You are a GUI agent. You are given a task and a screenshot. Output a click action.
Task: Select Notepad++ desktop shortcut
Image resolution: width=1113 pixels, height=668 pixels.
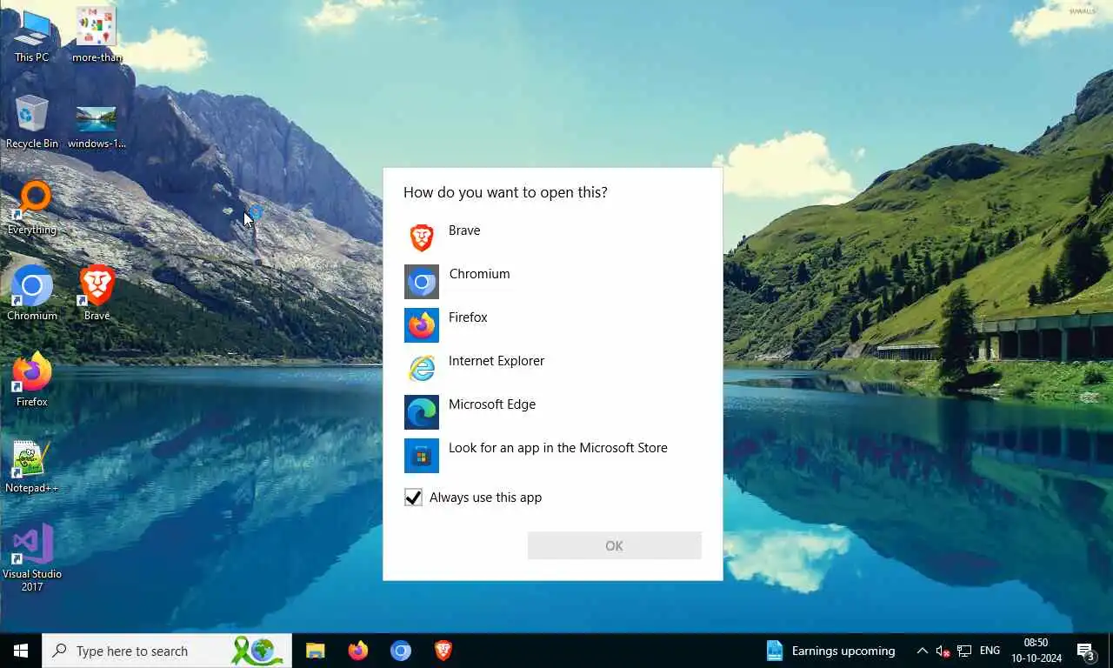click(x=32, y=467)
